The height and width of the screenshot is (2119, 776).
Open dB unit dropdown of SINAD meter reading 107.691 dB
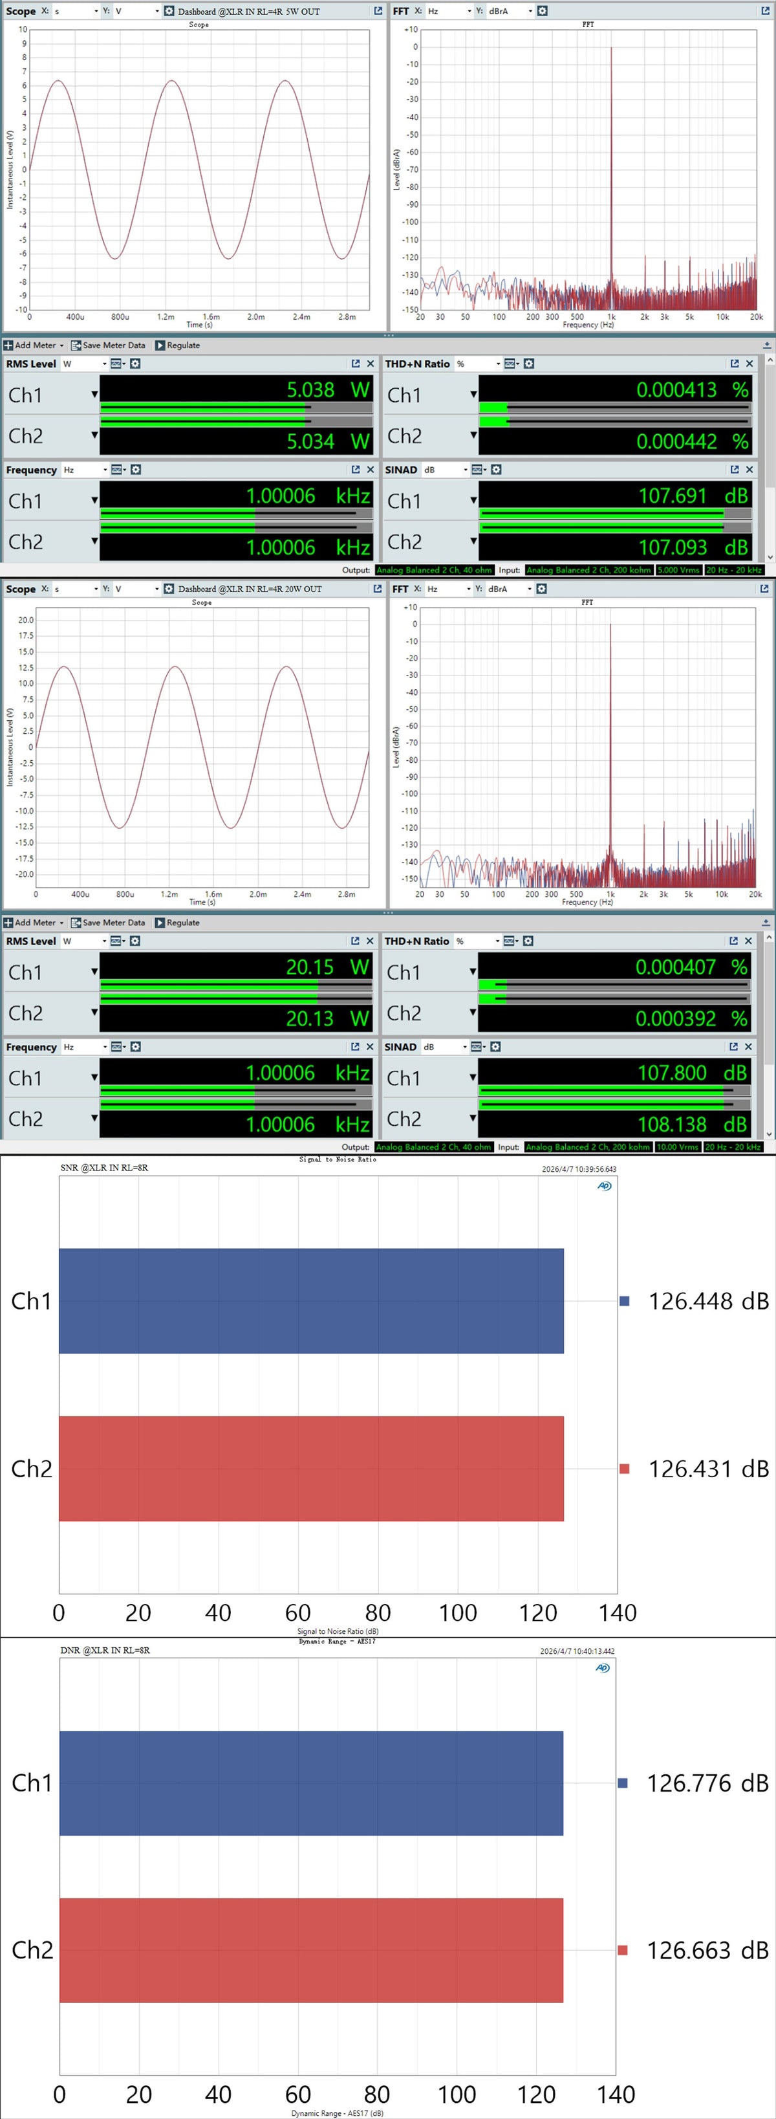[446, 470]
